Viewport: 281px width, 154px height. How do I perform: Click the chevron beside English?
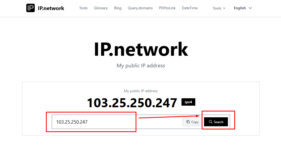[250, 8]
